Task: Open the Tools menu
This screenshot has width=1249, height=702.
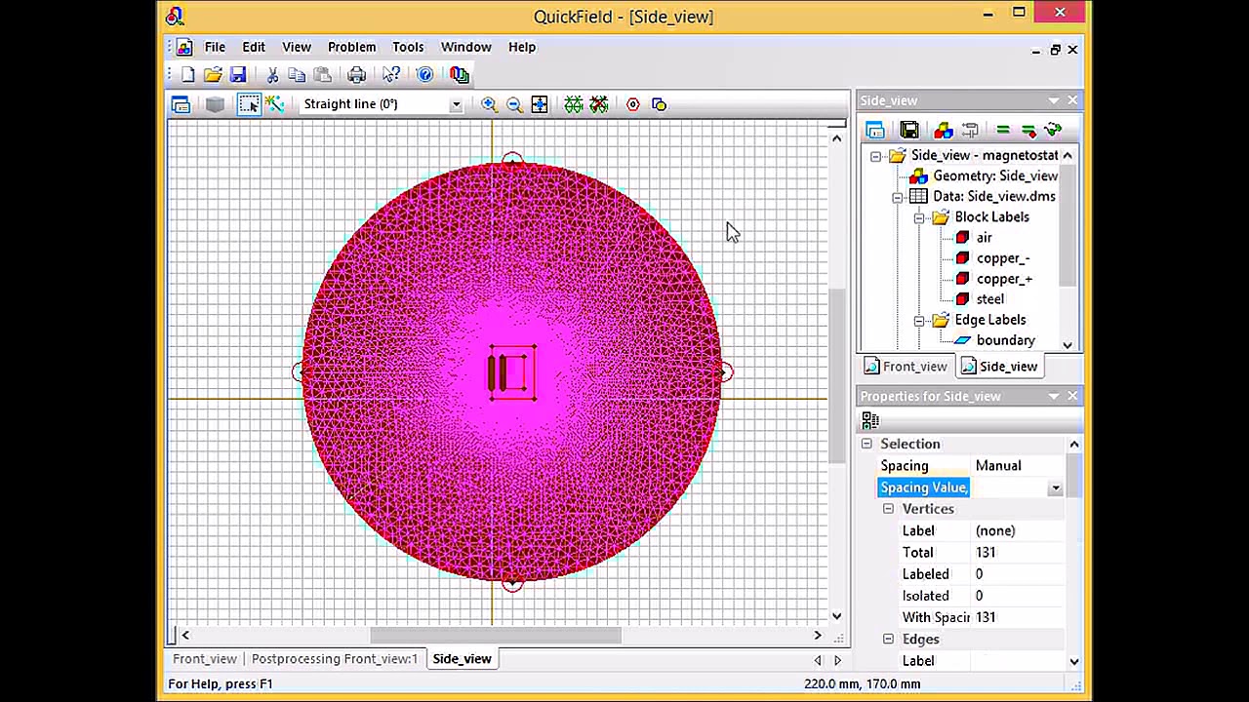Action: [x=408, y=47]
